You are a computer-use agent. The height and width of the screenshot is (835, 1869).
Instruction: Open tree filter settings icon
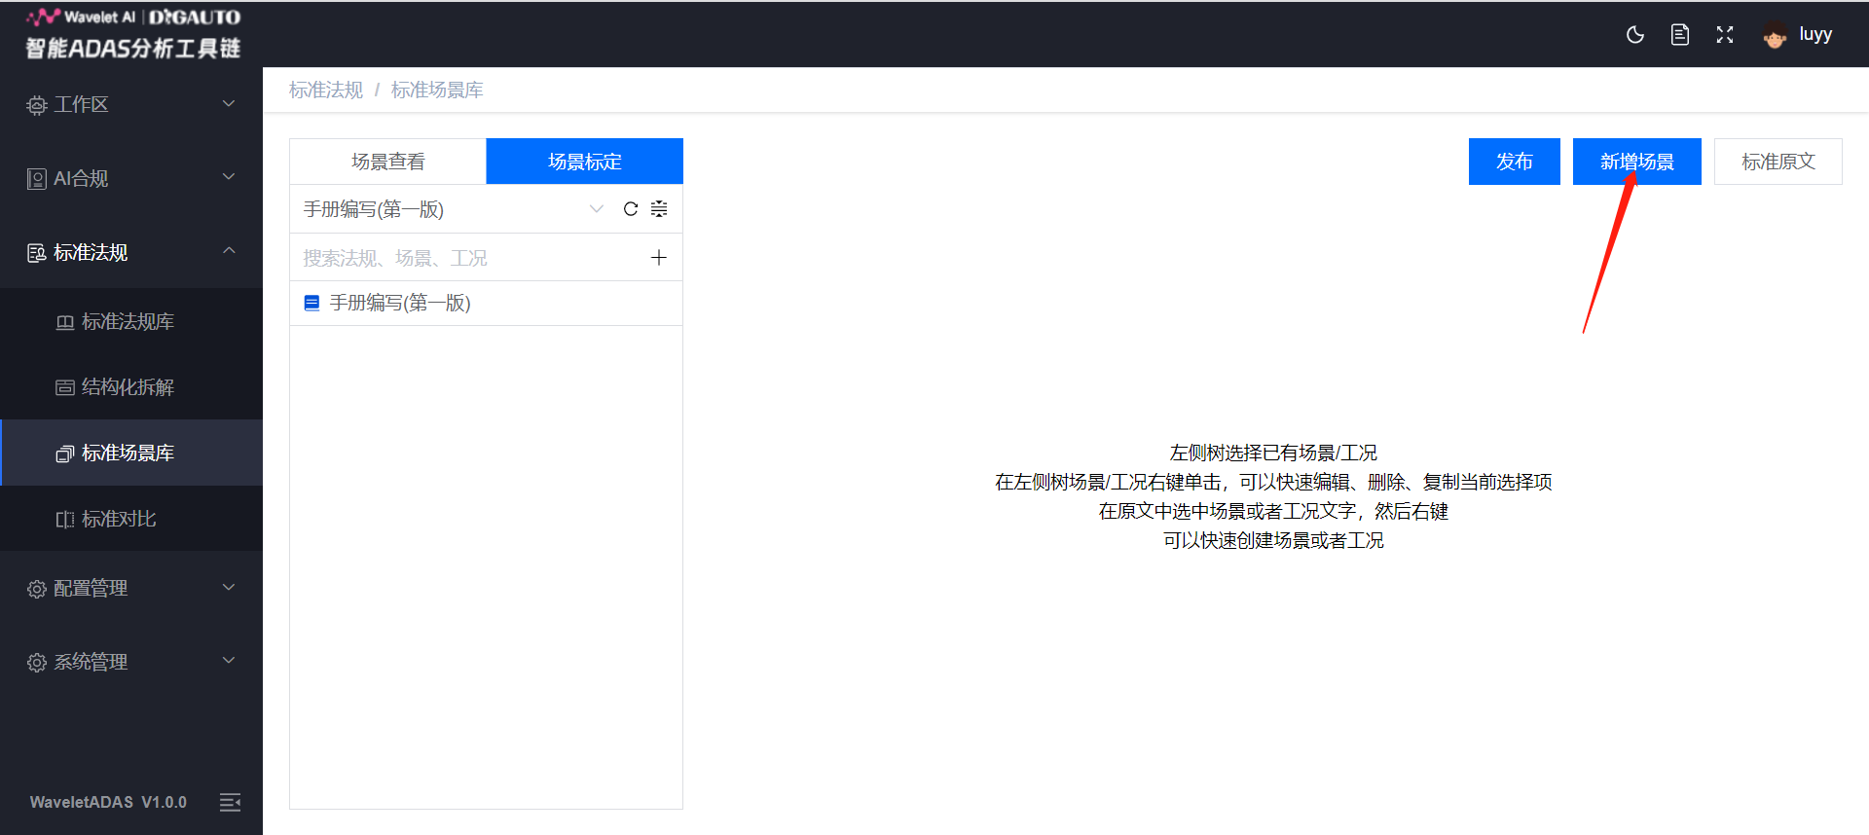pos(659,208)
